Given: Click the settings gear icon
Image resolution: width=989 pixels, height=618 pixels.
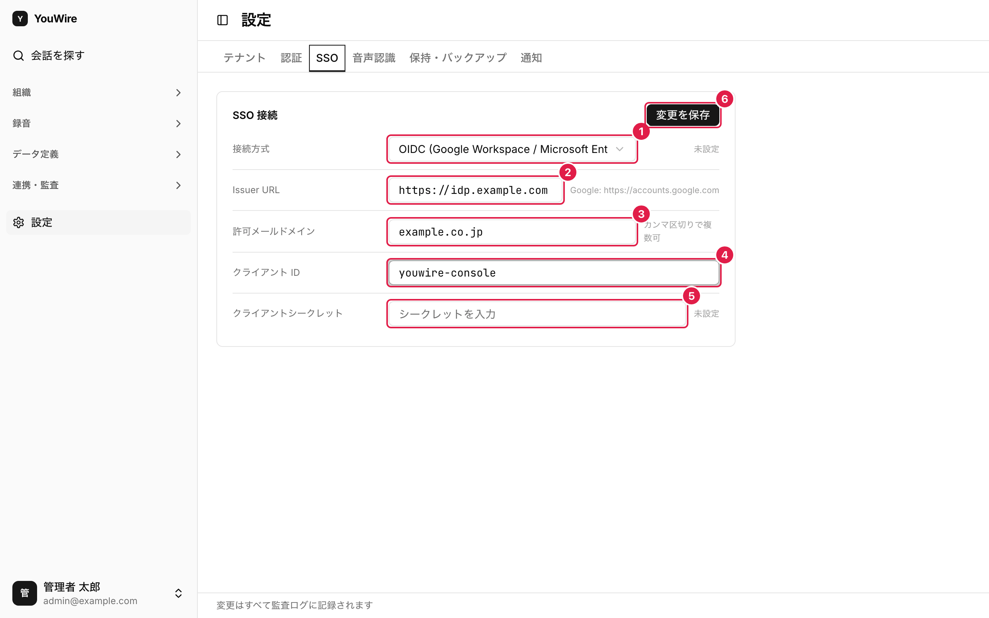Looking at the screenshot, I should coord(19,222).
